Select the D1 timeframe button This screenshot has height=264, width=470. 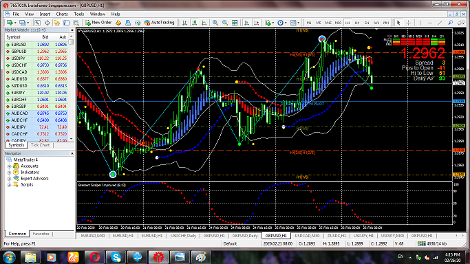(367, 23)
